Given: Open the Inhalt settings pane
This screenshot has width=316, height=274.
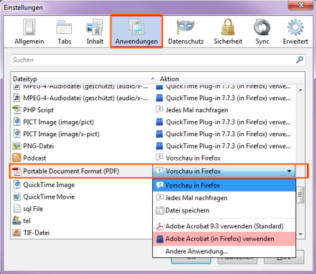Looking at the screenshot, I should [95, 32].
